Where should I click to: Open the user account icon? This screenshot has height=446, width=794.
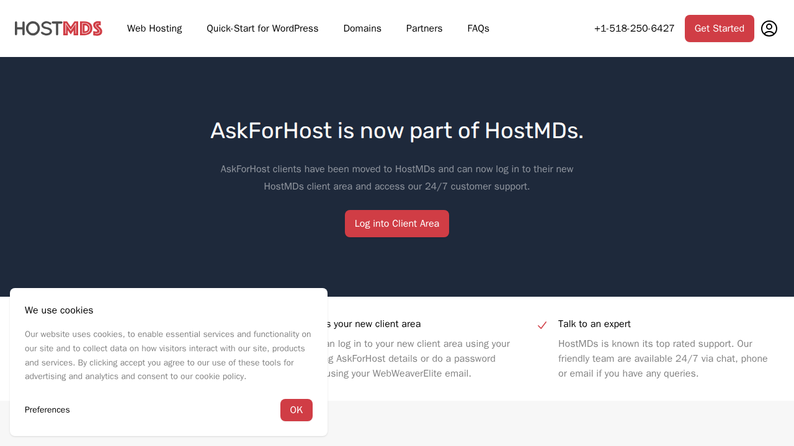[769, 28]
